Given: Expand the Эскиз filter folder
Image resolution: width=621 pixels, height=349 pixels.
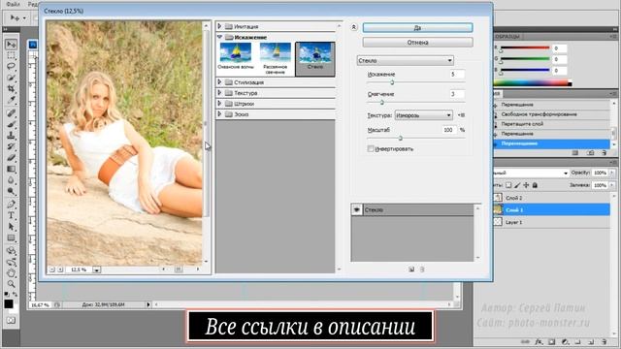Looking at the screenshot, I should tap(220, 114).
